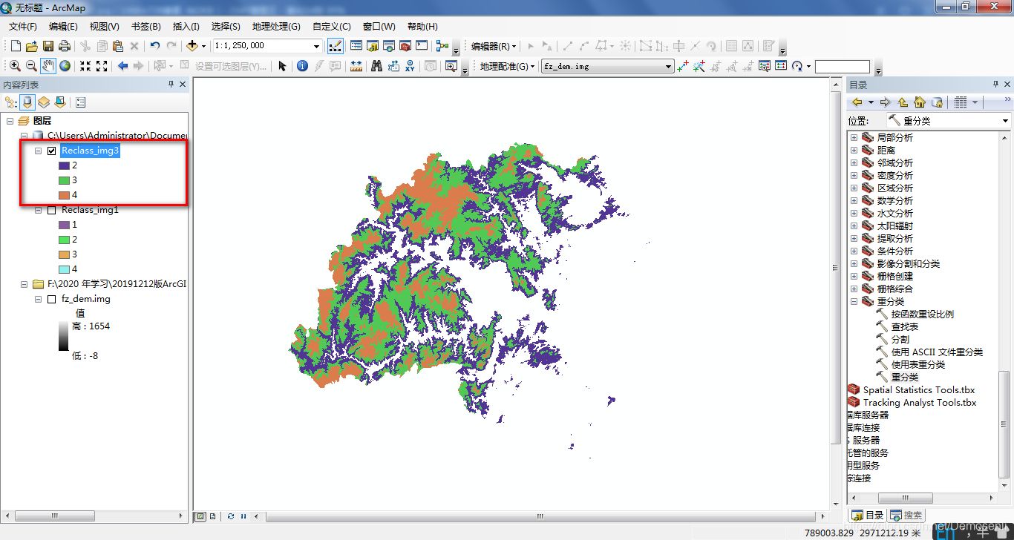
Task: Go back to previous extent
Action: click(x=122, y=66)
